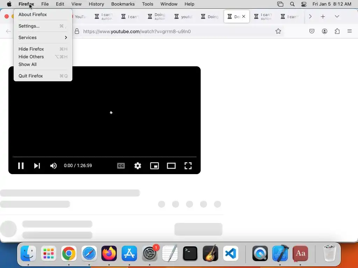
Task: View site security lock icon
Action: tap(77, 31)
